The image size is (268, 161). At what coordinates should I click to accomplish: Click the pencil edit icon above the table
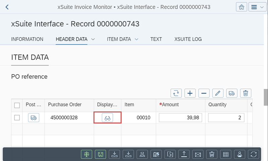tap(218, 93)
